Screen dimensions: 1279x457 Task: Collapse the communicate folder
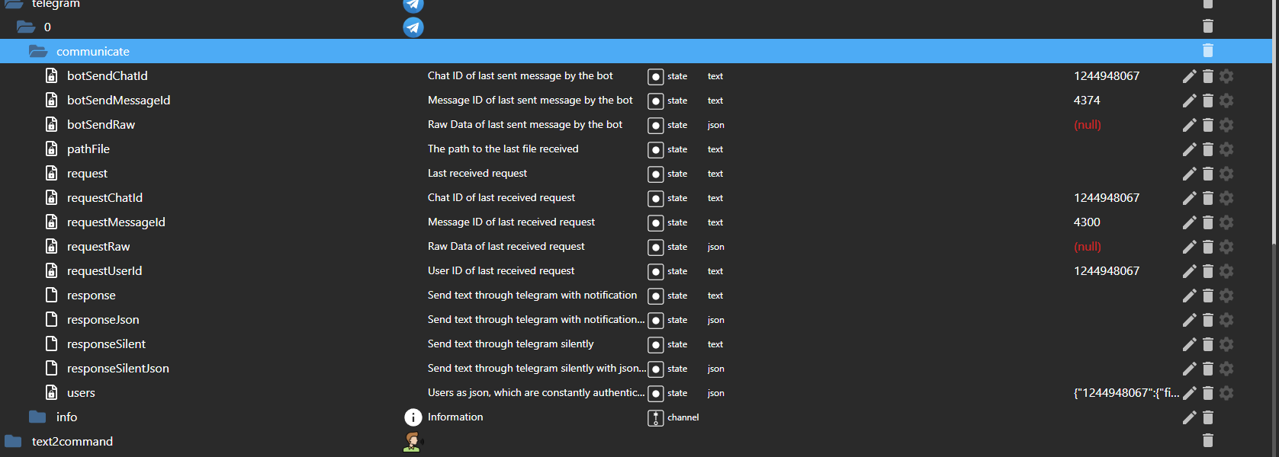click(37, 52)
